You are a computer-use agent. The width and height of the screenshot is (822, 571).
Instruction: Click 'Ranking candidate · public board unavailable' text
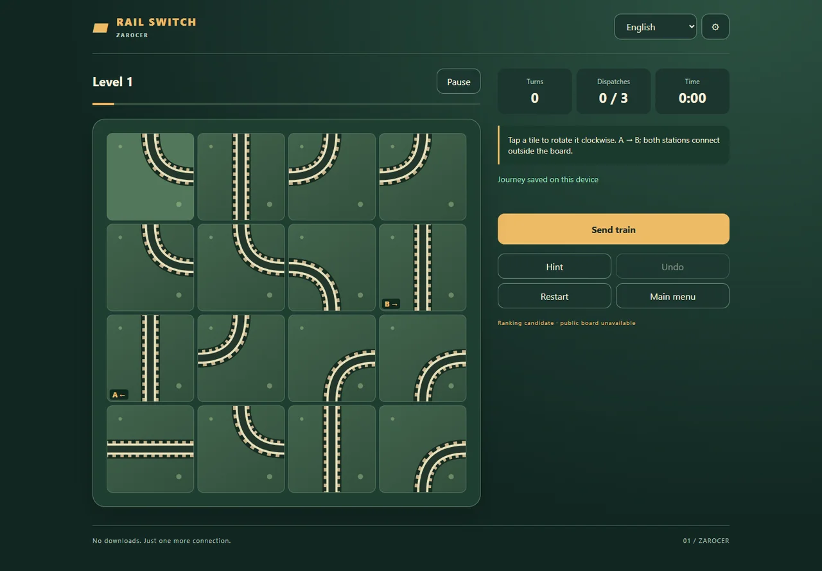[566, 323]
